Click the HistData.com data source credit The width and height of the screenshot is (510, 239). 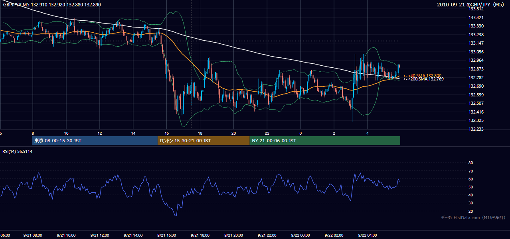tap(473, 217)
